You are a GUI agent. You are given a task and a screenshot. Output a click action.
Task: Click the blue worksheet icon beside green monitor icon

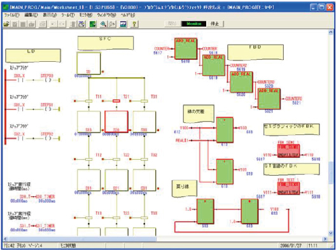click(x=82, y=24)
